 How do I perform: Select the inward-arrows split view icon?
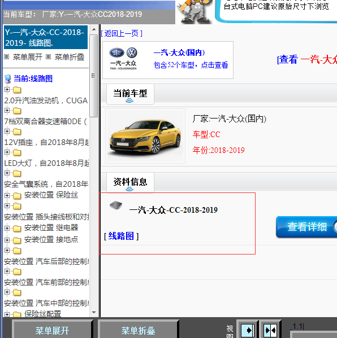pyautogui.click(x=270, y=330)
